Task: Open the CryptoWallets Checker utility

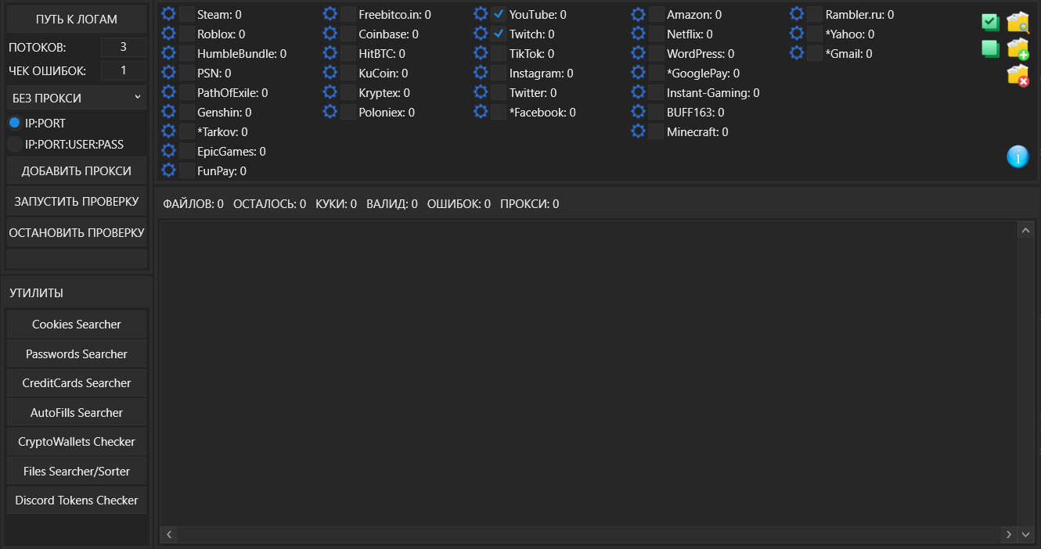Action: coord(77,442)
